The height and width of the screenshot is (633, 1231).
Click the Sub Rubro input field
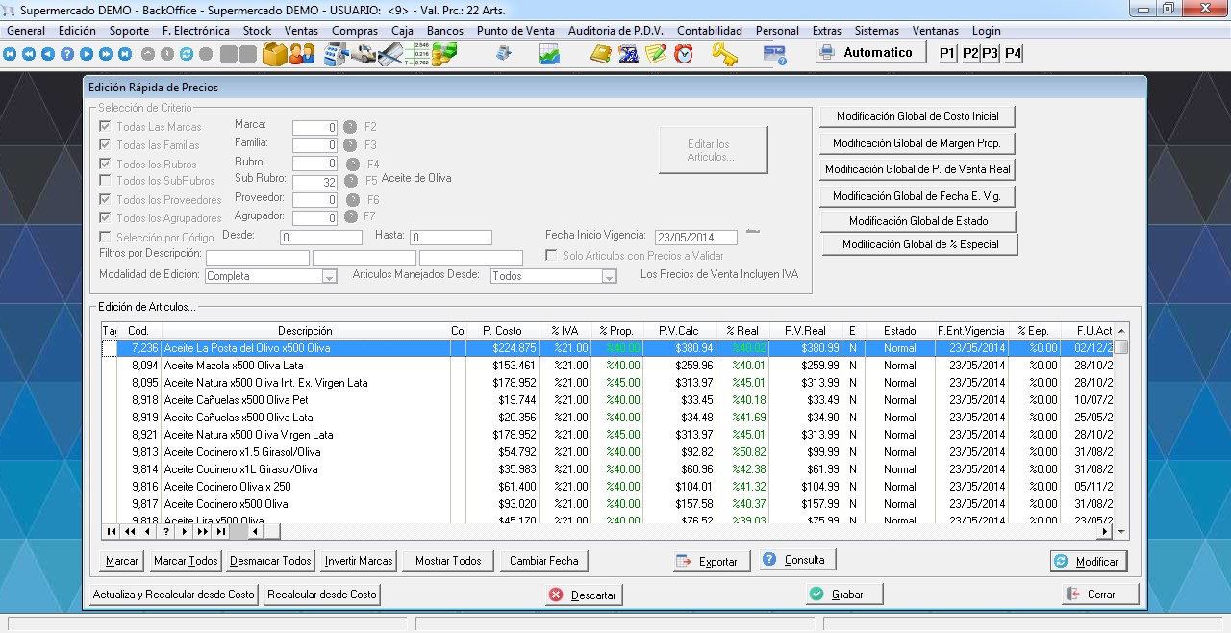pyautogui.click(x=314, y=182)
